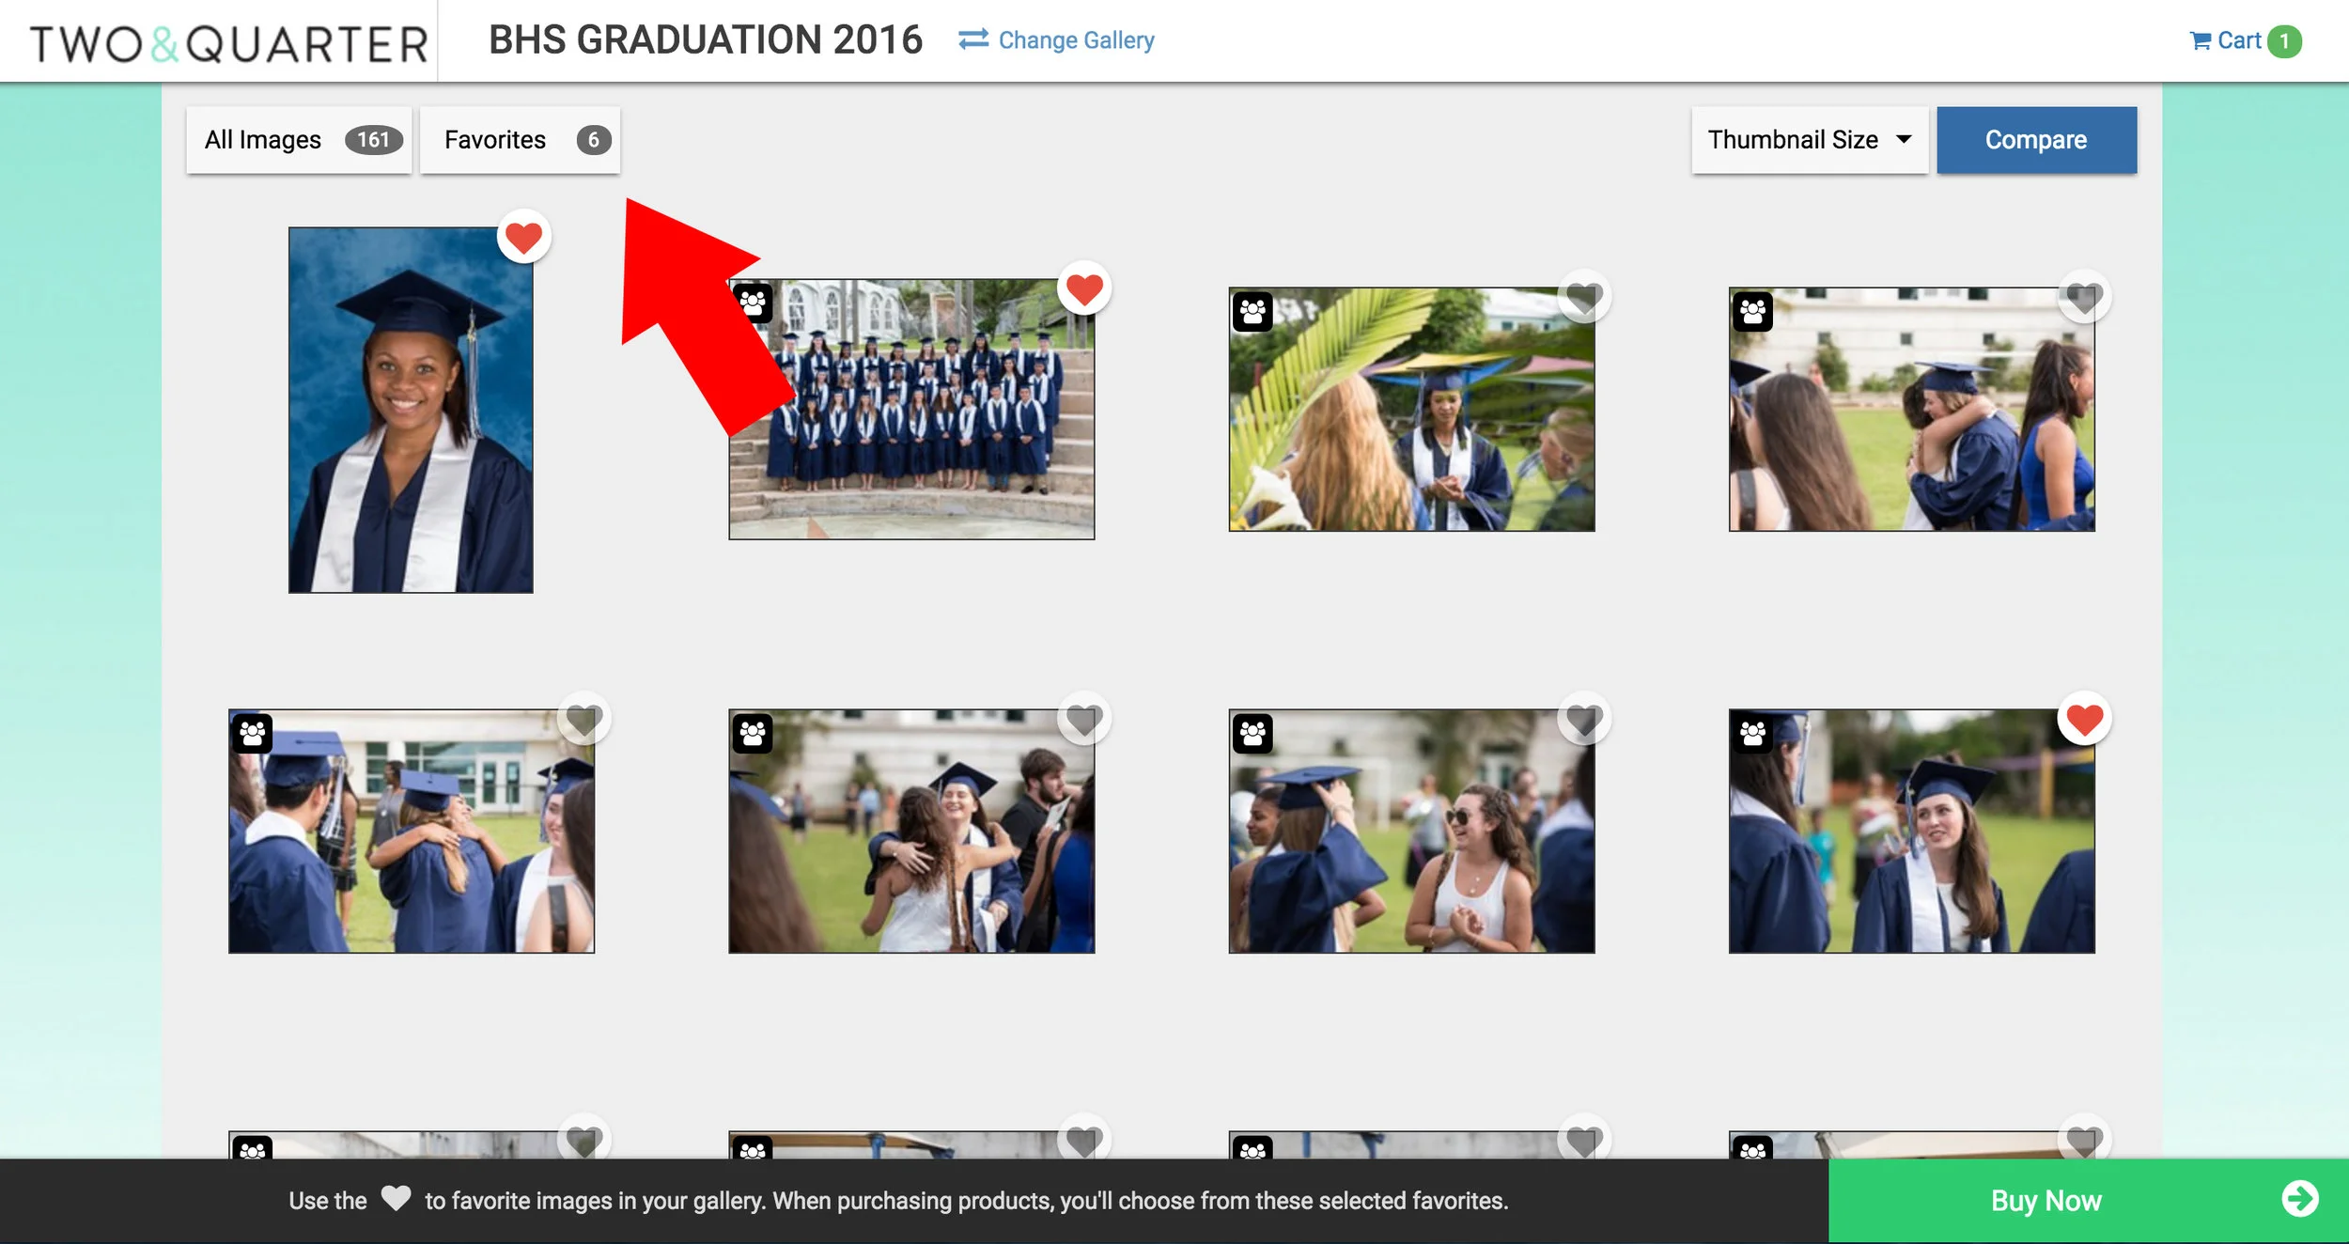
Task: Click group icon on smiling brunette graduate photo
Action: click(1752, 733)
